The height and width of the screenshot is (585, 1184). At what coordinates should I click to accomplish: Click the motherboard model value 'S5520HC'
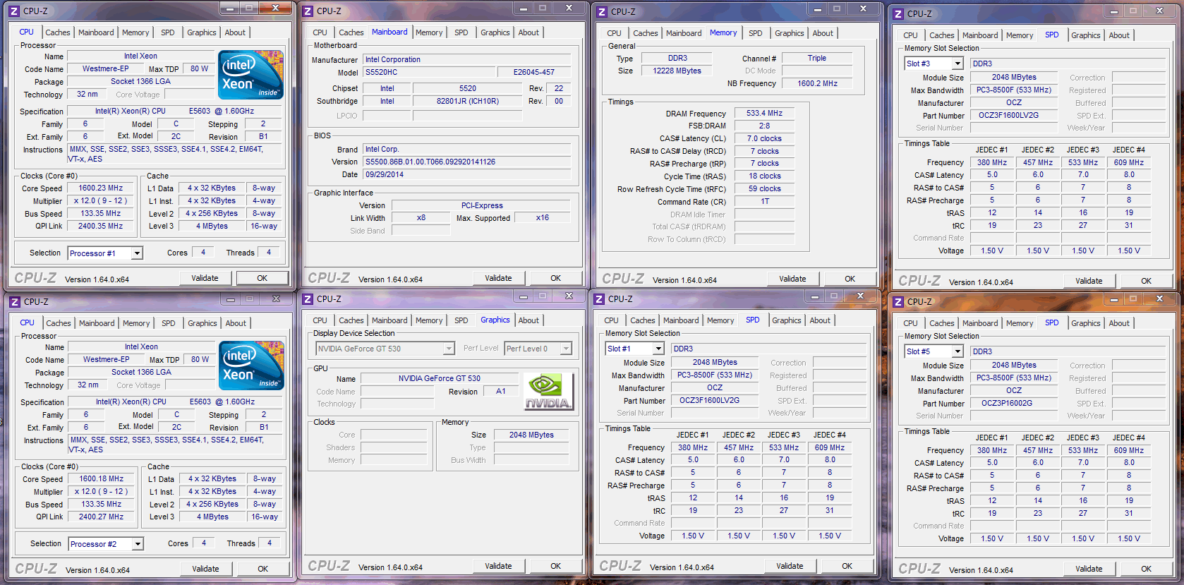pos(428,72)
